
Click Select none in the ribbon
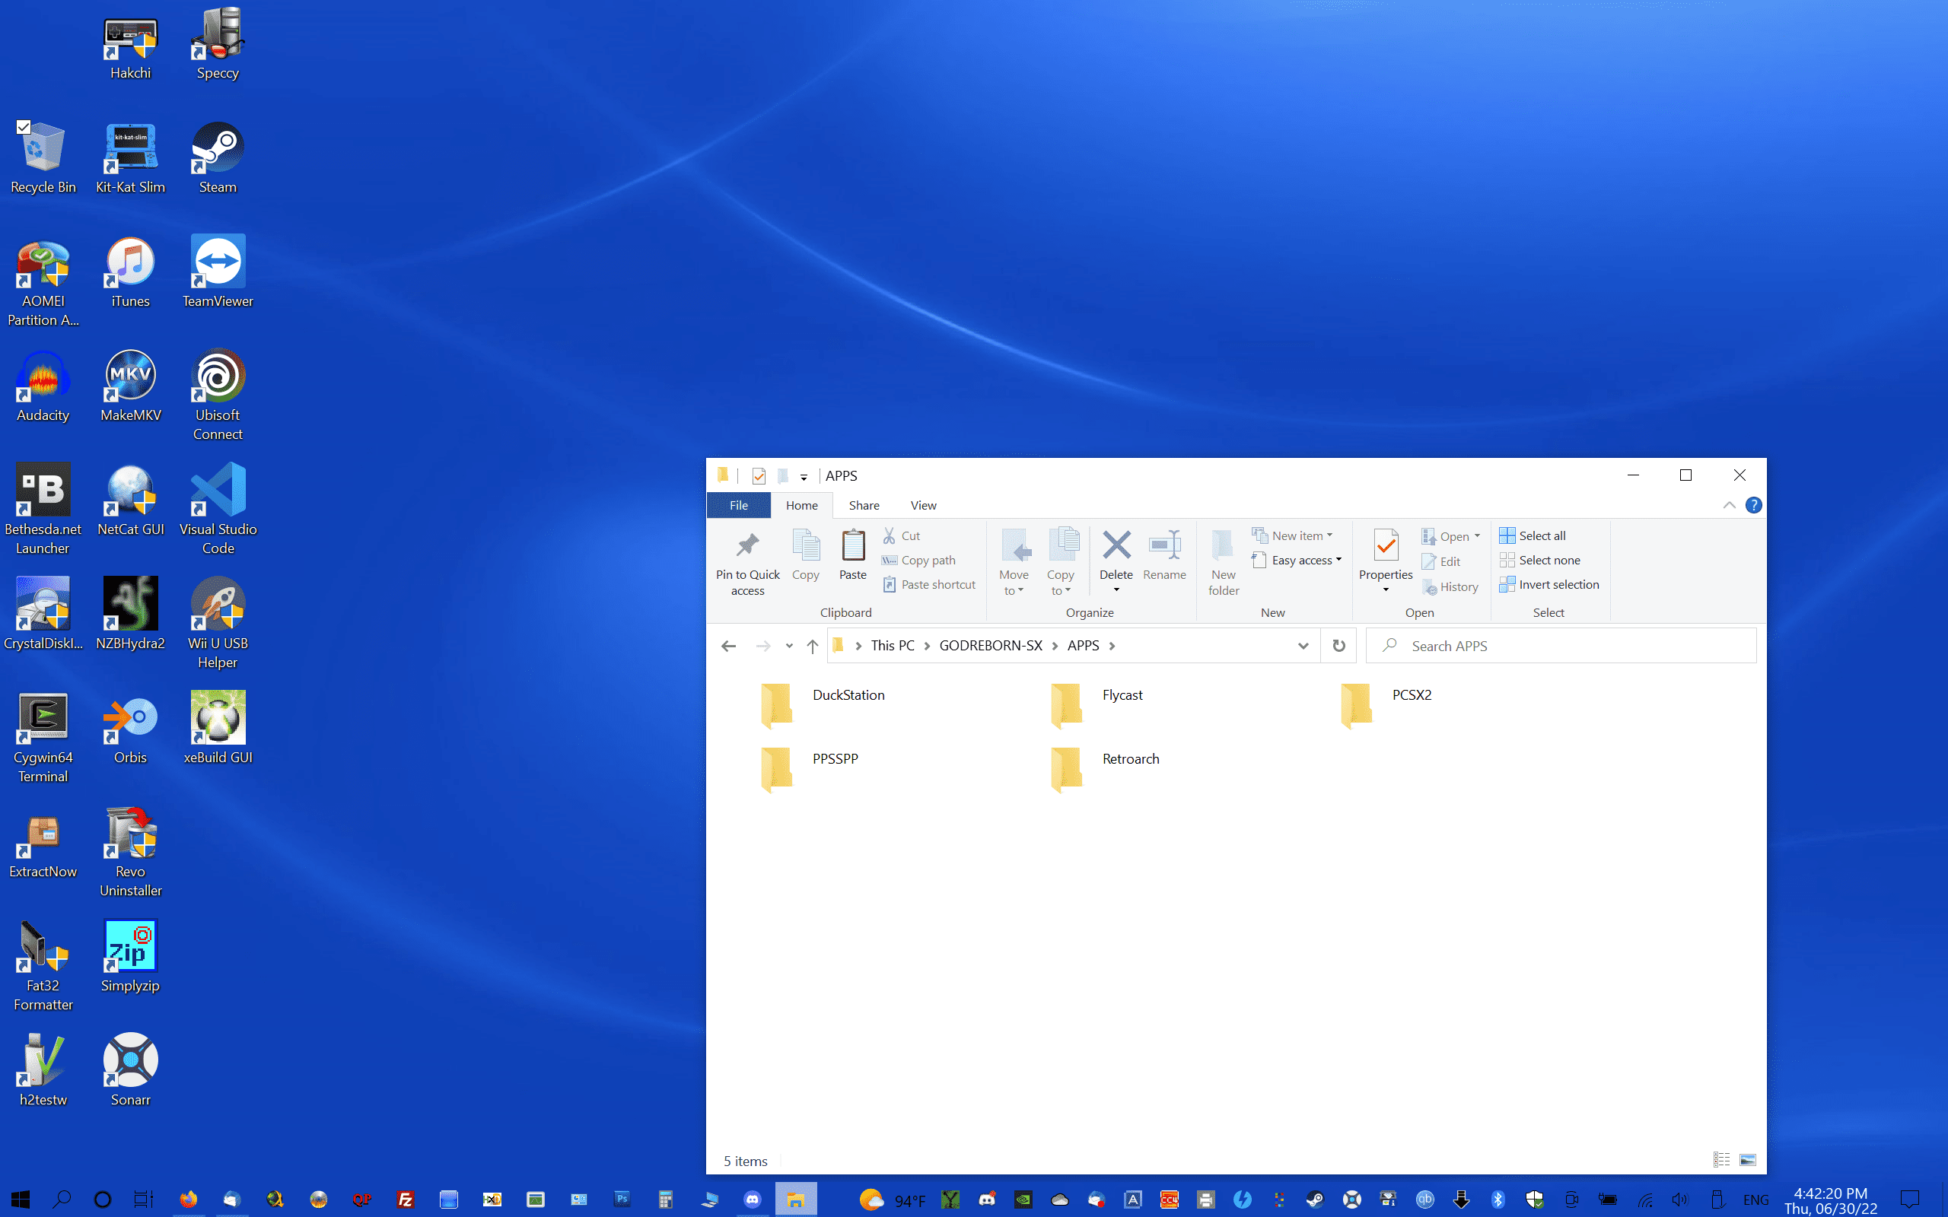[1539, 561]
